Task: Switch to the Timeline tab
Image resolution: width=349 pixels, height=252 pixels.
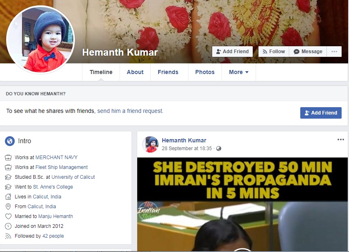Action: coord(101,72)
